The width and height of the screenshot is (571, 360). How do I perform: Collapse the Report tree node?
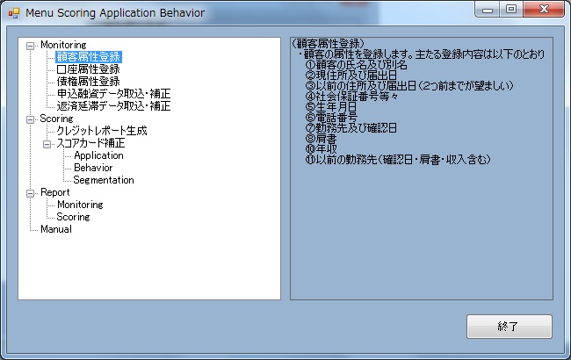click(x=30, y=194)
